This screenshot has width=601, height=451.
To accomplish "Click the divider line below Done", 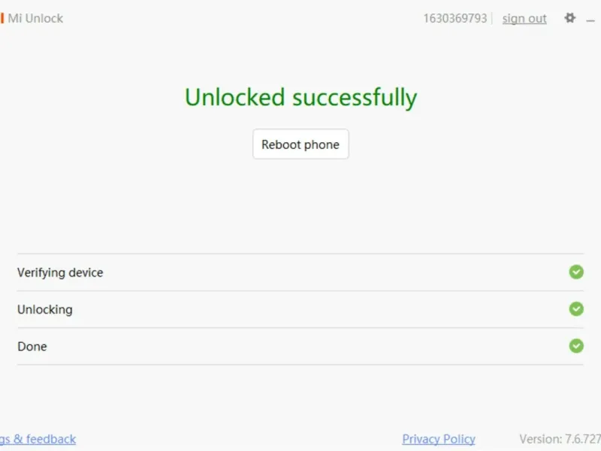I will tap(300, 365).
